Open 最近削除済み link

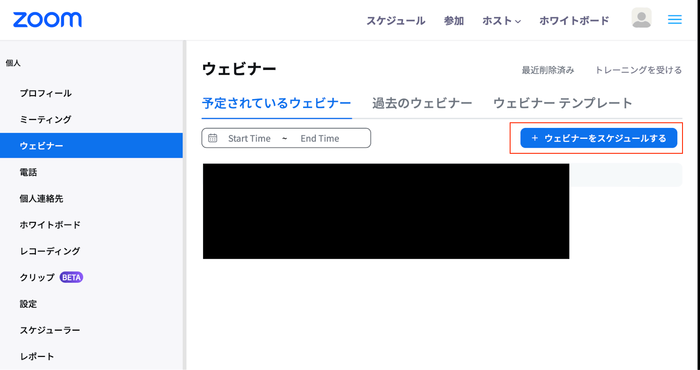[x=548, y=70]
